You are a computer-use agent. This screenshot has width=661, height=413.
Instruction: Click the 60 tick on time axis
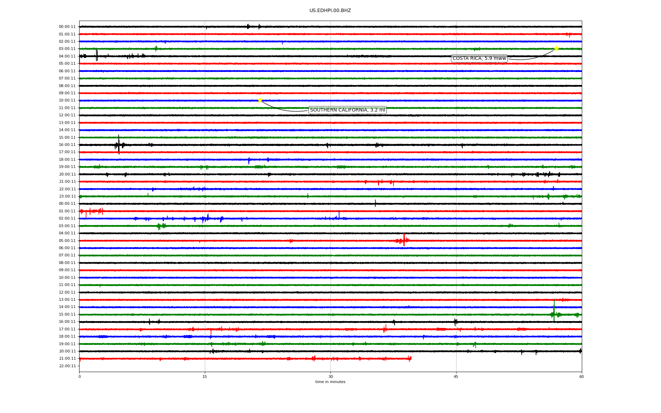[x=581, y=377]
